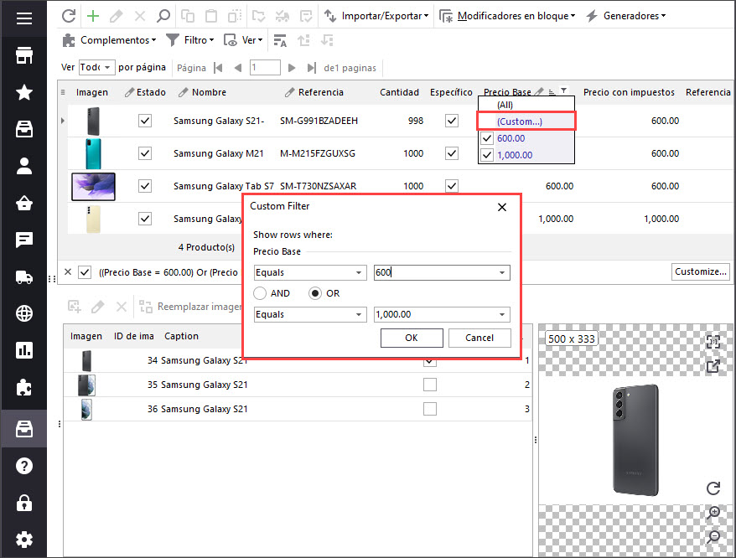Click the Caption column header
Viewport: 736px width, 558px height.
[x=181, y=336]
